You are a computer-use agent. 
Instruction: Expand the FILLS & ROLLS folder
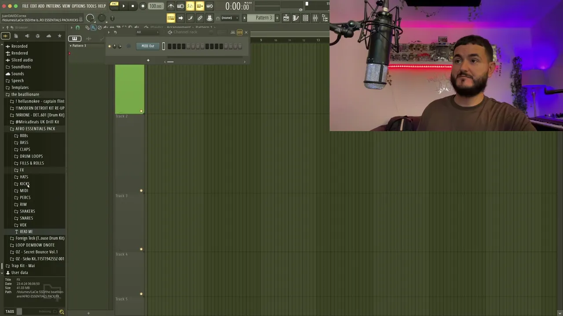[x=32, y=163]
